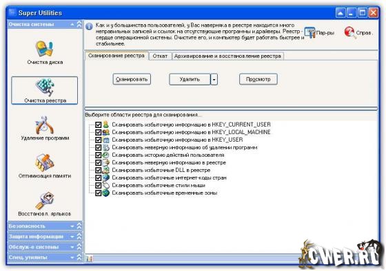Click the Справ. help icon
The image size is (386, 271).
[349, 32]
